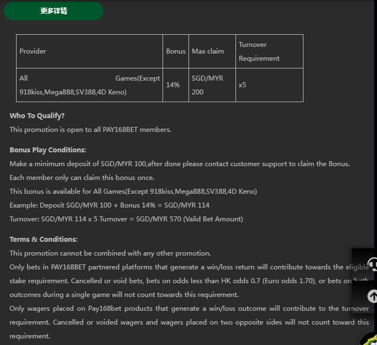
Task: Click the text about claiming bonus once
Action: pos(82,178)
